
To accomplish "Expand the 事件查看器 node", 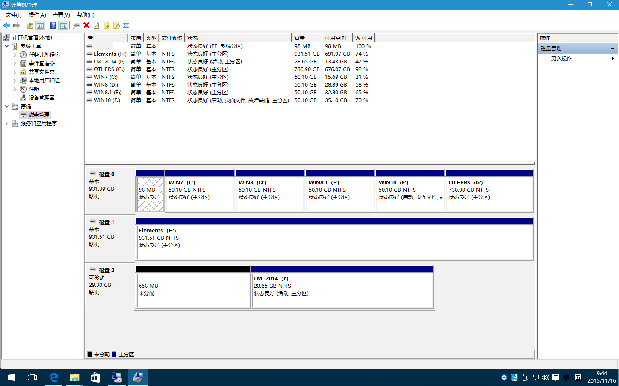I will click(15, 63).
